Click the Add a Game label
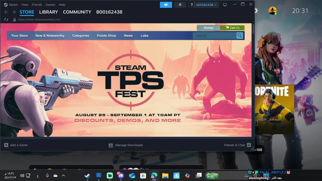 pyautogui.click(x=19, y=145)
